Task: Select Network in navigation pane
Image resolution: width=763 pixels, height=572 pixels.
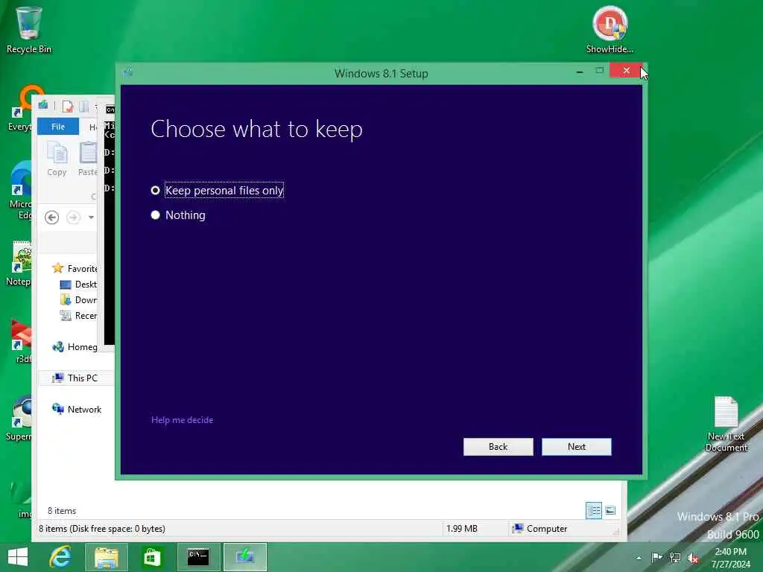Action: [x=77, y=410]
